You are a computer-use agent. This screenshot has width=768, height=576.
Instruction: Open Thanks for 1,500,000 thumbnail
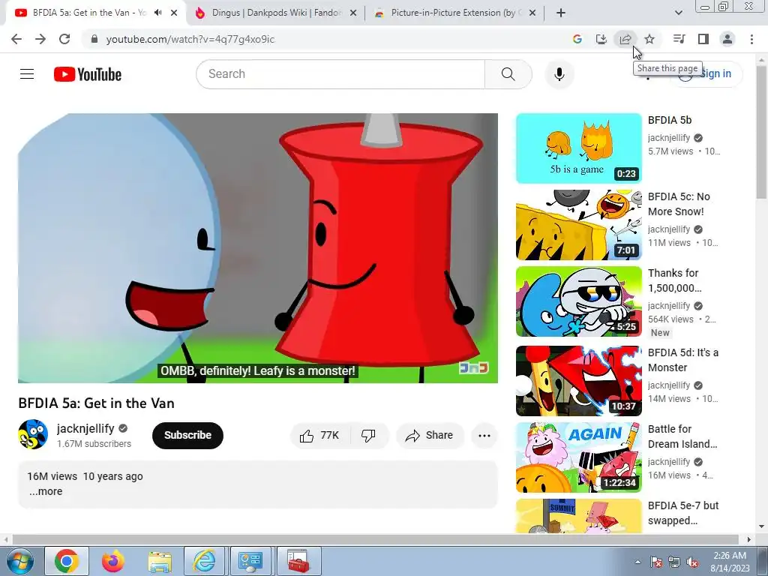click(x=578, y=301)
